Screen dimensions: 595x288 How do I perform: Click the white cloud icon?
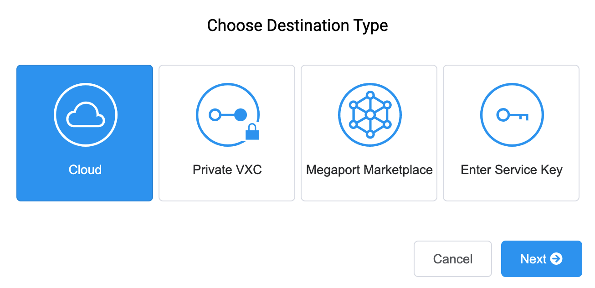[x=85, y=114]
